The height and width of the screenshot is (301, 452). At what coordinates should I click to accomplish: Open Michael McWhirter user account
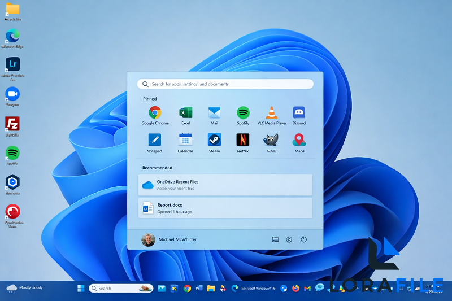click(169, 239)
